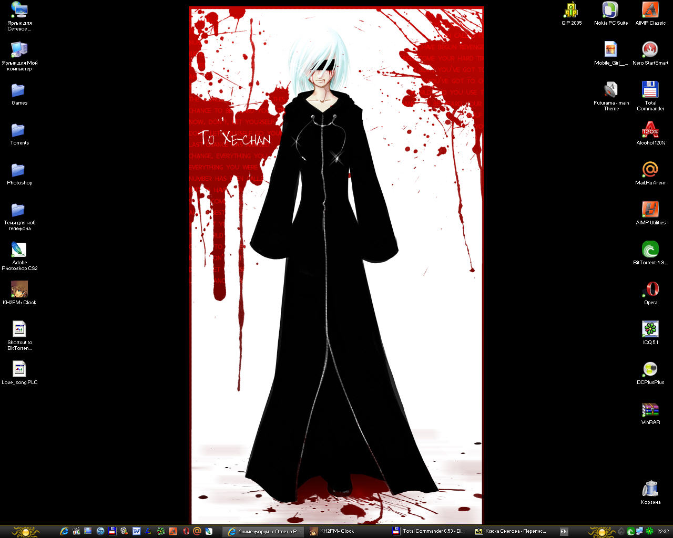Click the sun Start button on taskbar
The image size is (673, 538).
26,532
